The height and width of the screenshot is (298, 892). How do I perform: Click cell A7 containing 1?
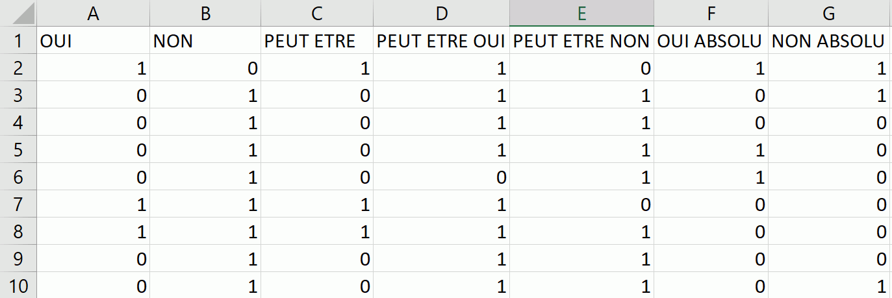[93, 205]
